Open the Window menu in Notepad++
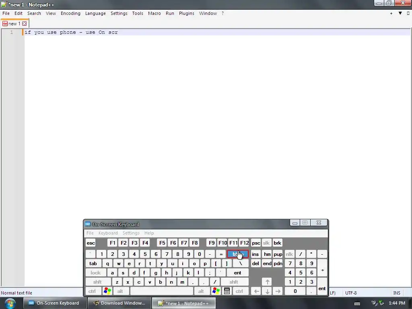 point(208,13)
